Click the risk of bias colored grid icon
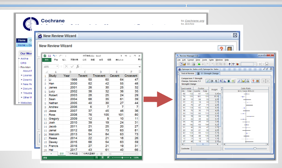Image resolution: width=282 pixels, height=168 pixels. click(233, 81)
